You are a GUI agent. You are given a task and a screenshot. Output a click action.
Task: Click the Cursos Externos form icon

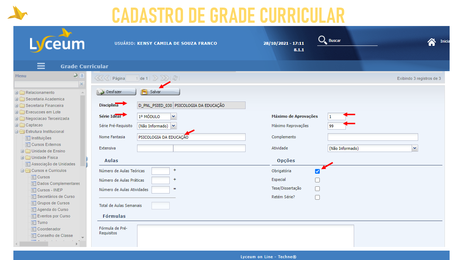click(28, 145)
